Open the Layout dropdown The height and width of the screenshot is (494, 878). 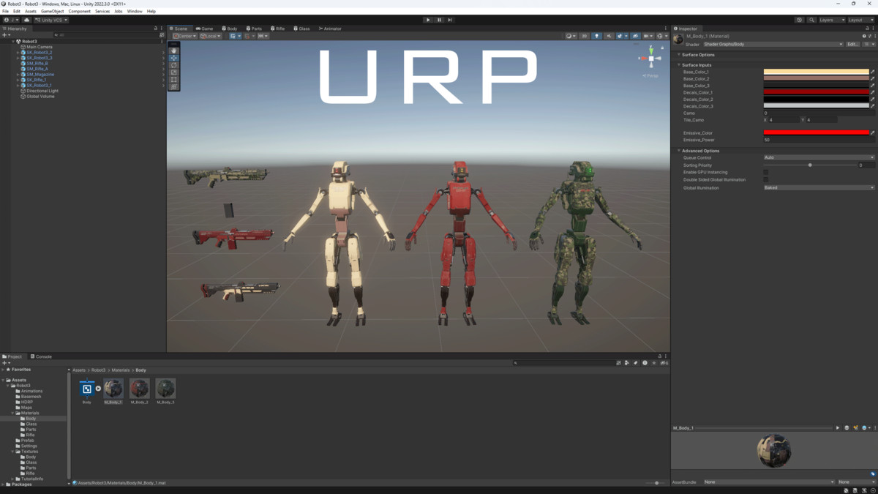point(860,20)
